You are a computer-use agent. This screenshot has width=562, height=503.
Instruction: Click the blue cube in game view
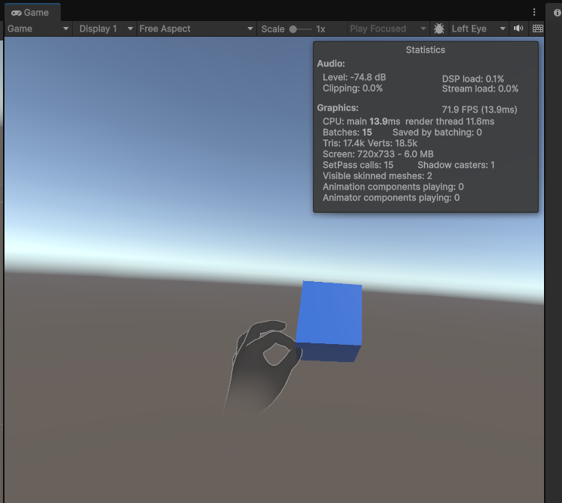(329, 322)
